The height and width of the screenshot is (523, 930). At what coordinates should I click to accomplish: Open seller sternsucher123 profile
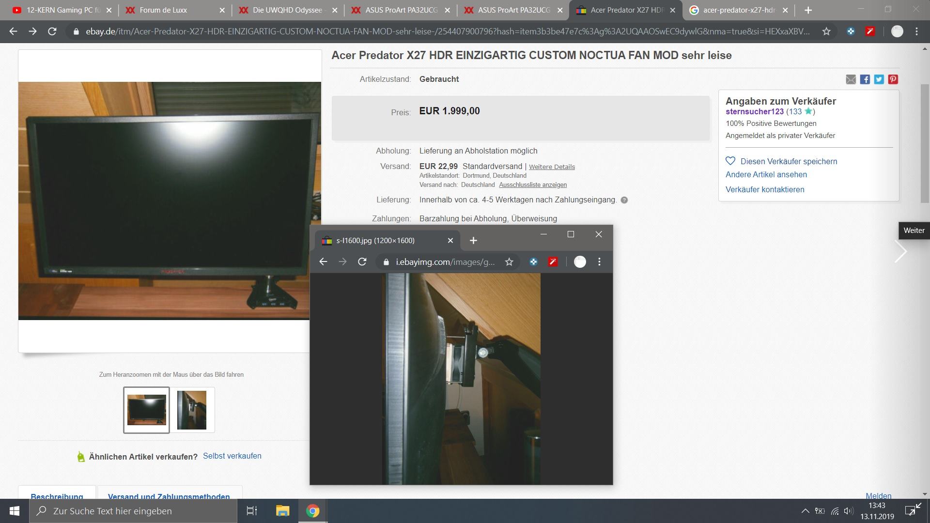click(755, 111)
